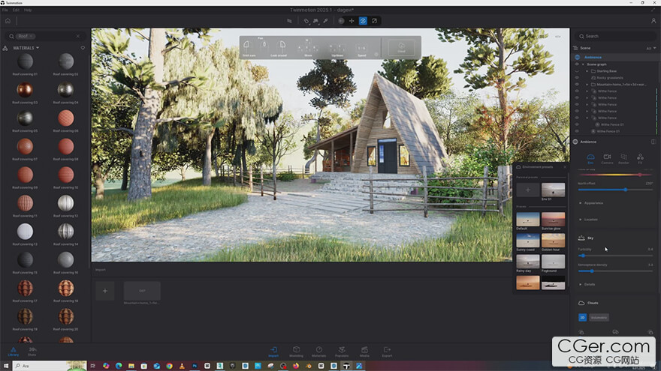Open the tag tool in toolbar
The height and width of the screenshot is (371, 661).
[x=306, y=21]
